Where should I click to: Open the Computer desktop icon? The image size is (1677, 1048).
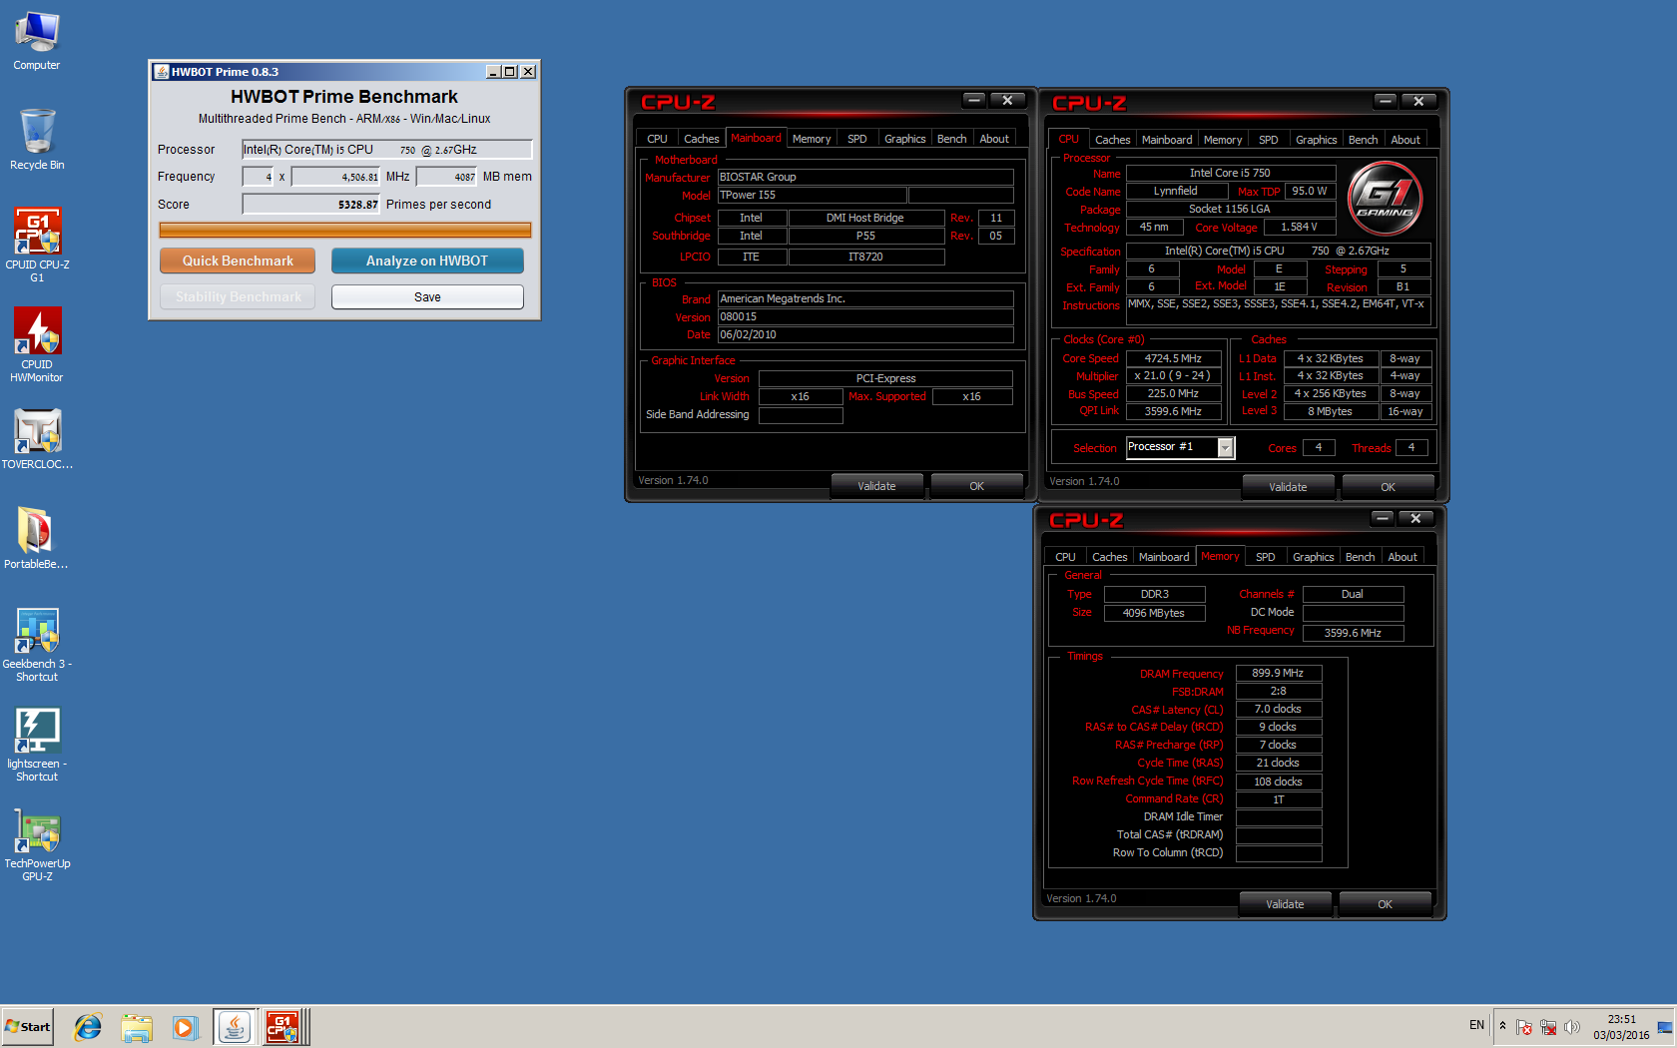pos(37,41)
